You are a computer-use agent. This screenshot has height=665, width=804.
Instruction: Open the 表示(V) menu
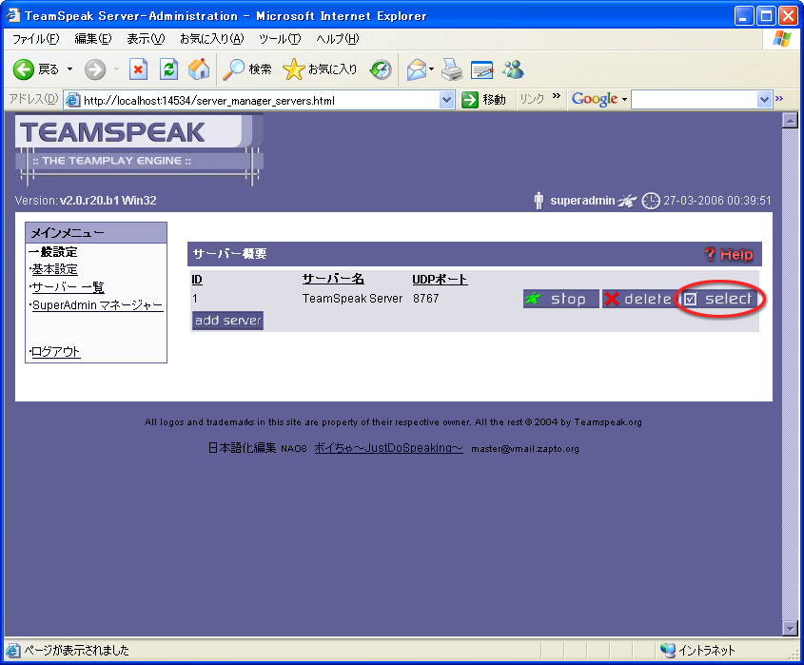coord(146,39)
